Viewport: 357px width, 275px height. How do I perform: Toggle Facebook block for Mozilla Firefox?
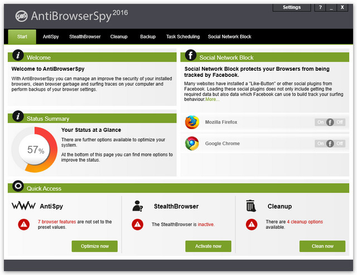click(x=330, y=122)
